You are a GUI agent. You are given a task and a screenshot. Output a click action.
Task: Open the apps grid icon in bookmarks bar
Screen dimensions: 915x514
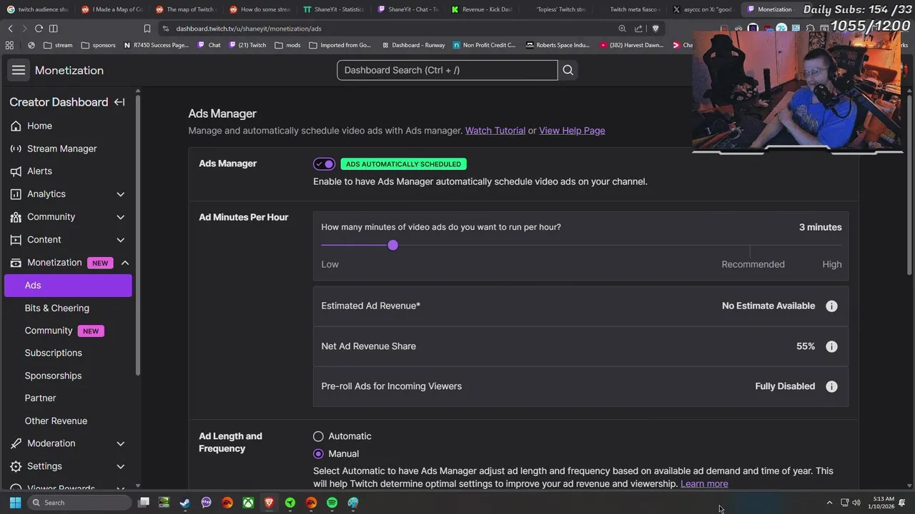point(9,45)
